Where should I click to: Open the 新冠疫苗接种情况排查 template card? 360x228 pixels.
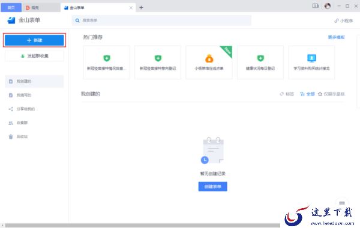coord(106,63)
